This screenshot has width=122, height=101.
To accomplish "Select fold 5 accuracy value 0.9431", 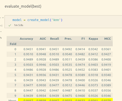I will point(28,75).
